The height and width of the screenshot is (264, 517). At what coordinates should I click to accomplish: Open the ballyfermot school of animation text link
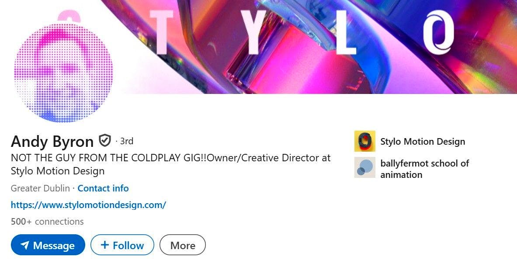click(425, 169)
